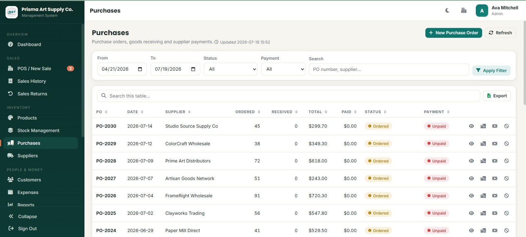This screenshot has width=526, height=237.
Task: Sort table by PO column
Action: click(x=102, y=112)
